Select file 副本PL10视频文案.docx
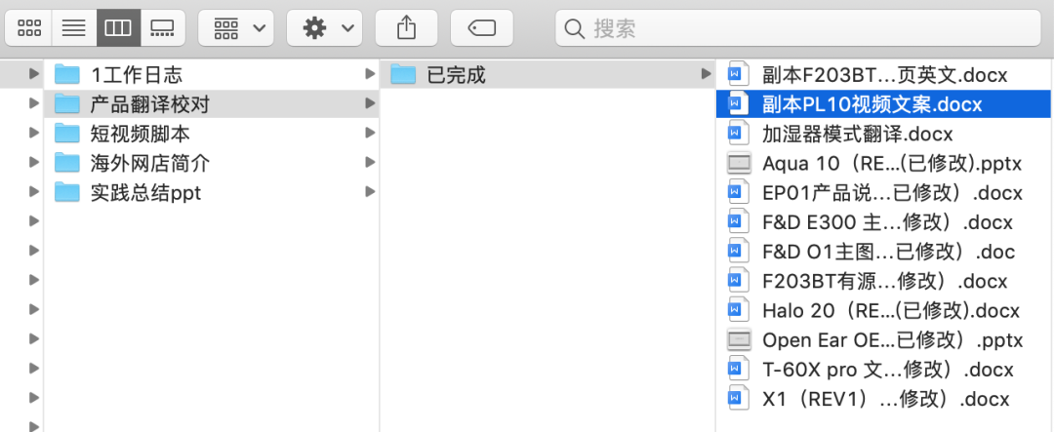 pos(885,104)
